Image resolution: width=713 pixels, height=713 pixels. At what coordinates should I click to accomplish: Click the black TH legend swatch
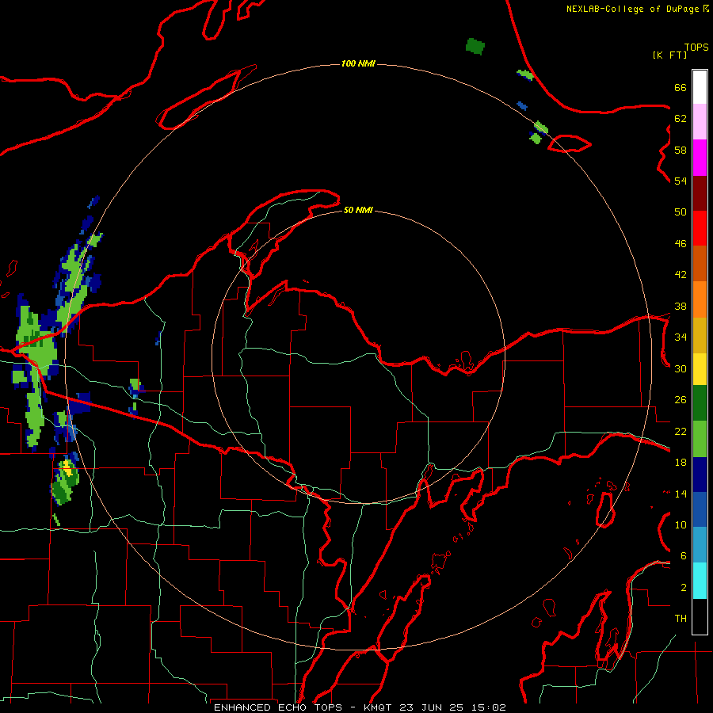click(700, 616)
